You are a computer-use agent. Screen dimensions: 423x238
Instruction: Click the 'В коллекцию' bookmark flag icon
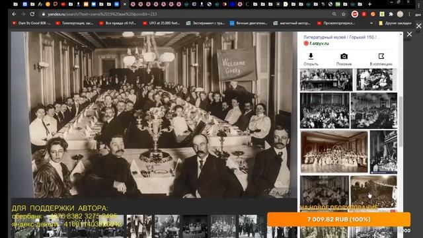(381, 56)
